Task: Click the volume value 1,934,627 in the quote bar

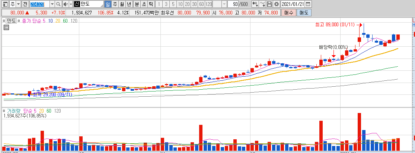Action: click(82, 13)
